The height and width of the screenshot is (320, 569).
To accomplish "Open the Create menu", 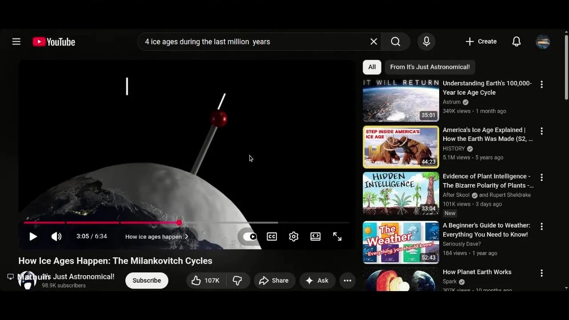I will (x=481, y=41).
